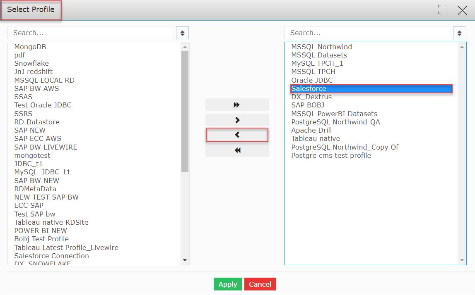The width and height of the screenshot is (475, 295).
Task: Click right list scrollbar down arrow
Action: point(462,260)
